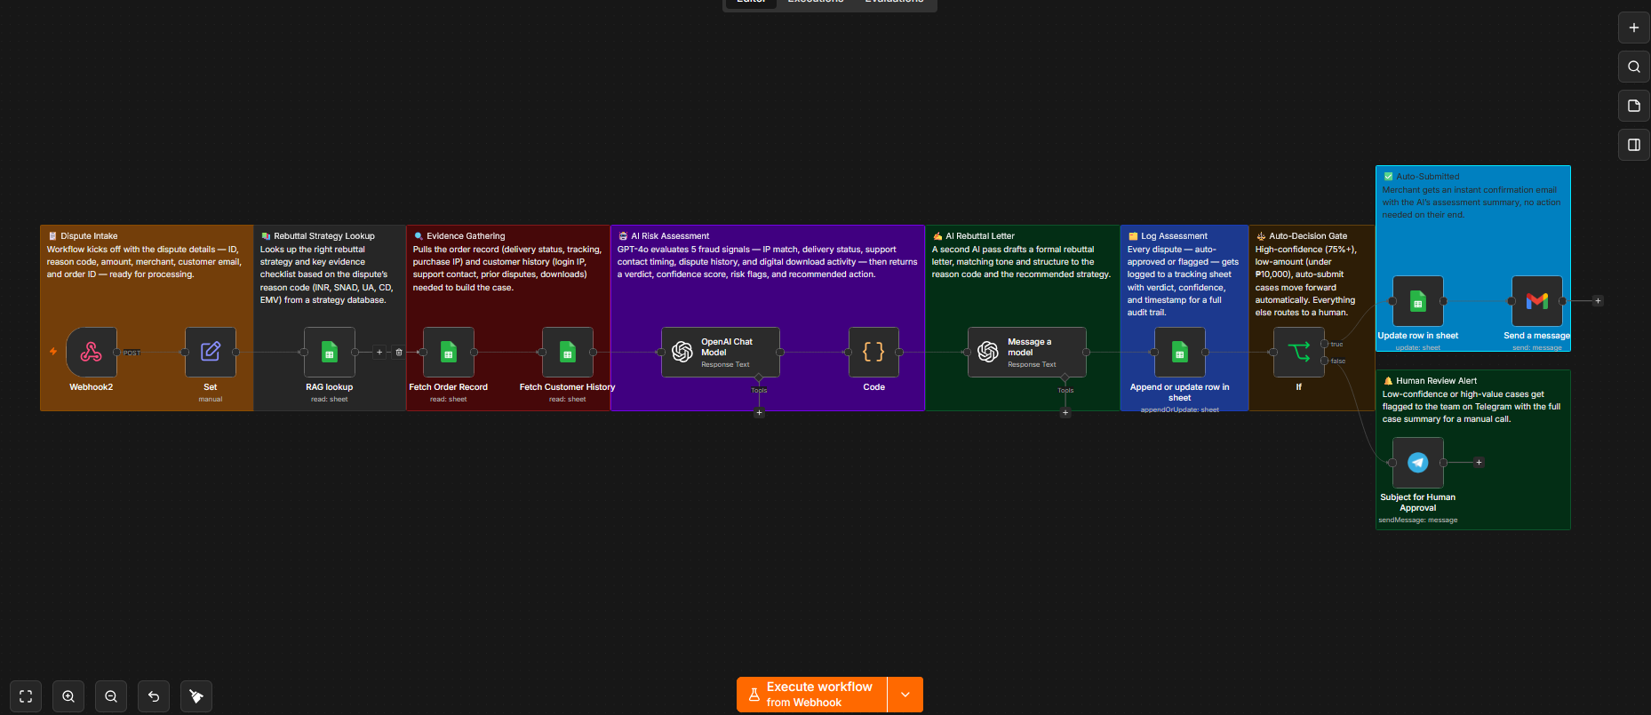Viewport: 1651px width, 715px height.
Task: Add a node after Send a message
Action: coord(1598,301)
